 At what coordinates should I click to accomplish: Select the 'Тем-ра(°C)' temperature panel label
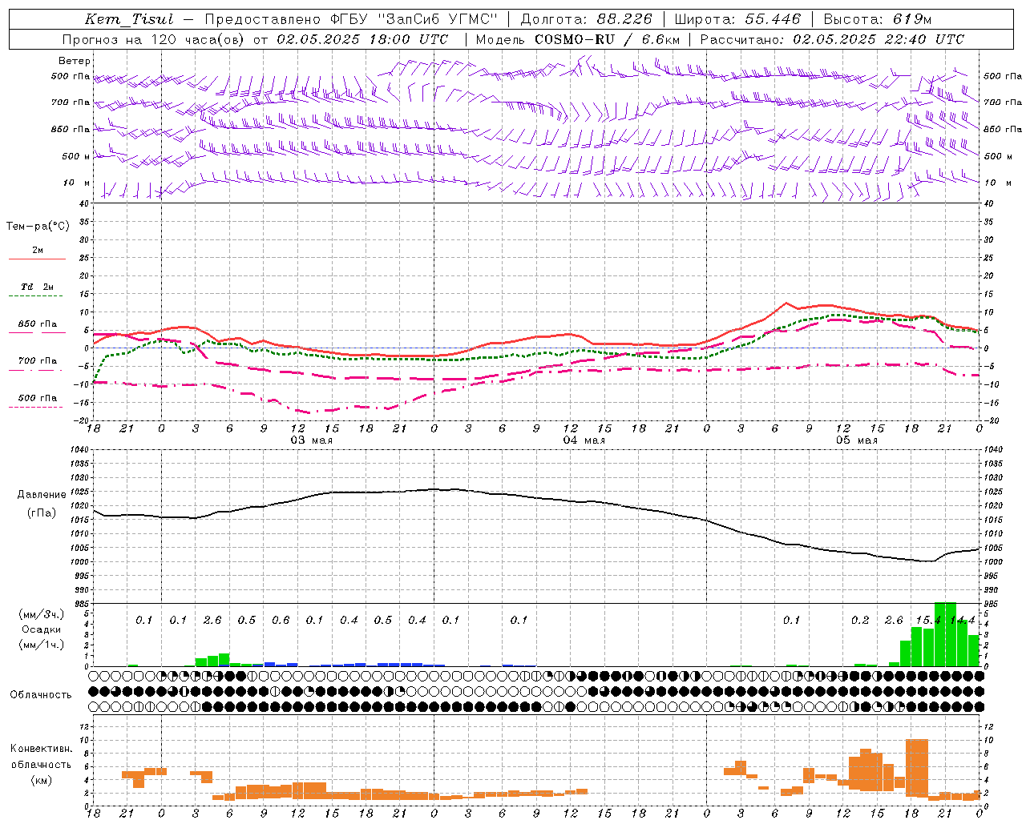(38, 227)
